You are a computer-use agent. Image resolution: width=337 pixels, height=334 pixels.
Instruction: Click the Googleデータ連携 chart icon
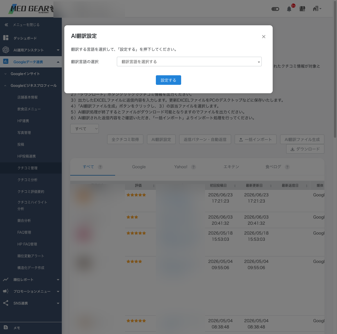6,61
